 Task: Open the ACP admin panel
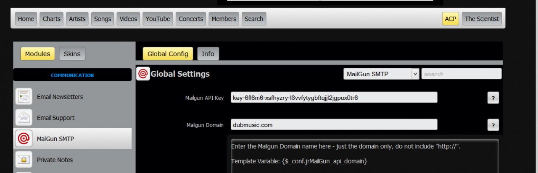450,19
